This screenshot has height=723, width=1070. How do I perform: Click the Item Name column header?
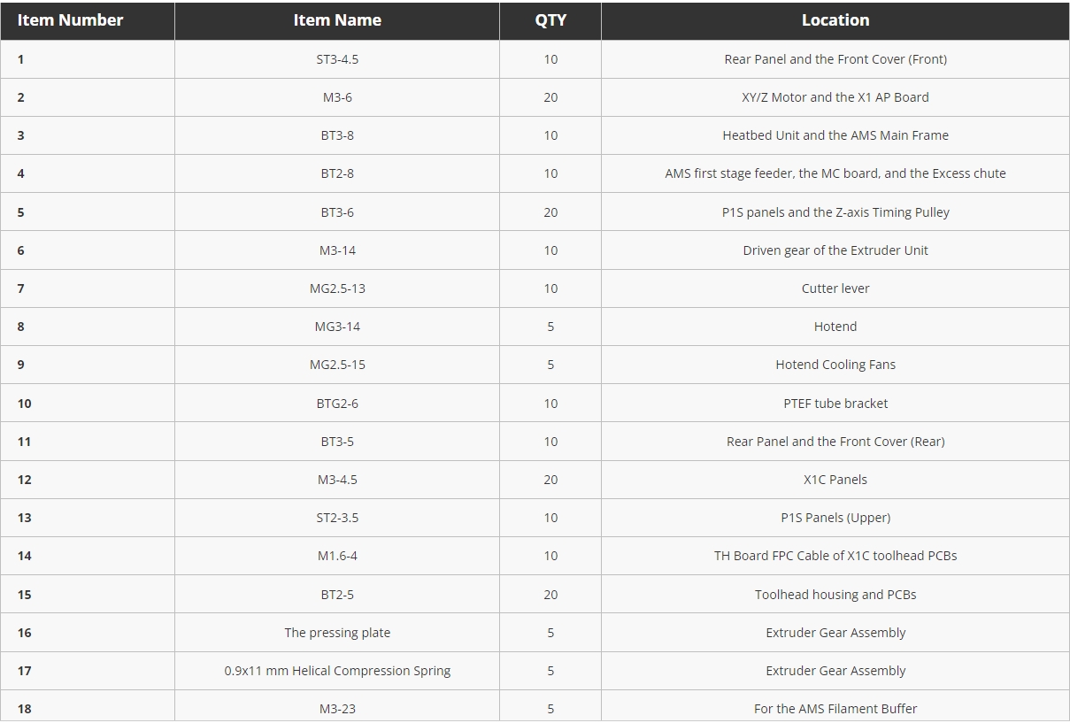[337, 20]
